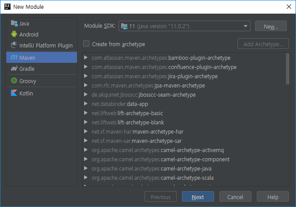
Task: Select jira-plugin-archetype row text
Action: (155, 76)
